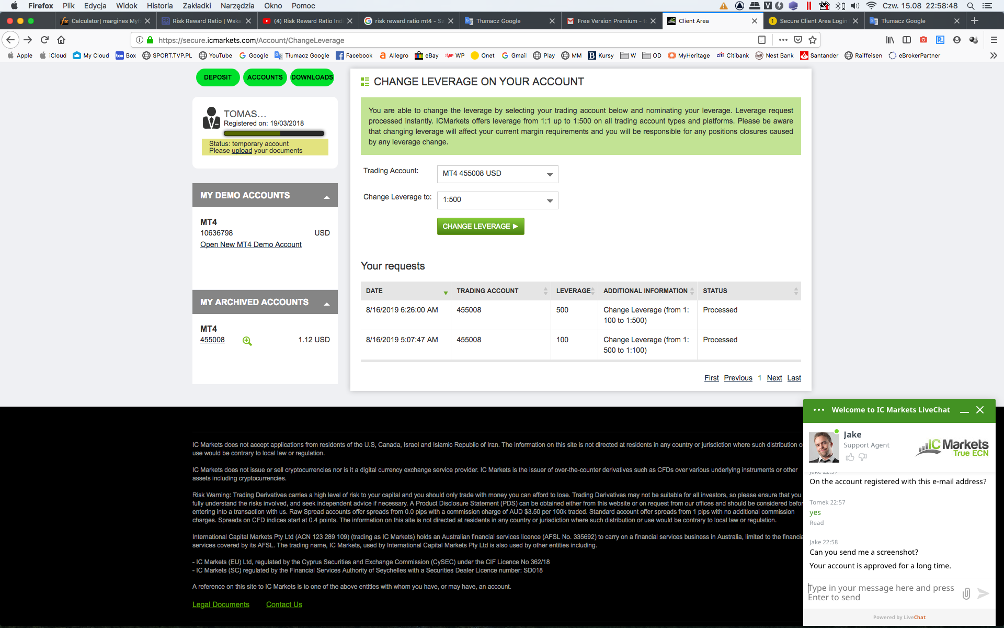The width and height of the screenshot is (1004, 628).
Task: Open Firefox hamburger menu
Action: (994, 40)
